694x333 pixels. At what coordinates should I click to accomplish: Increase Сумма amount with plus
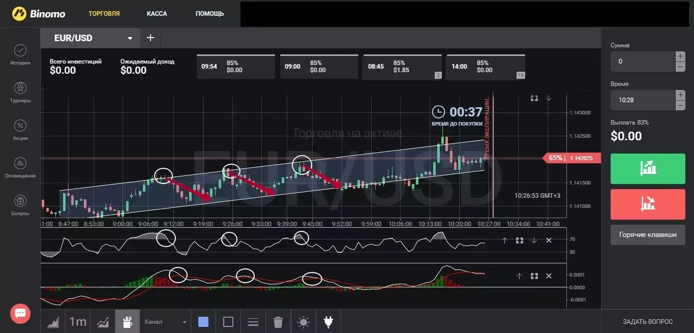(x=680, y=56)
